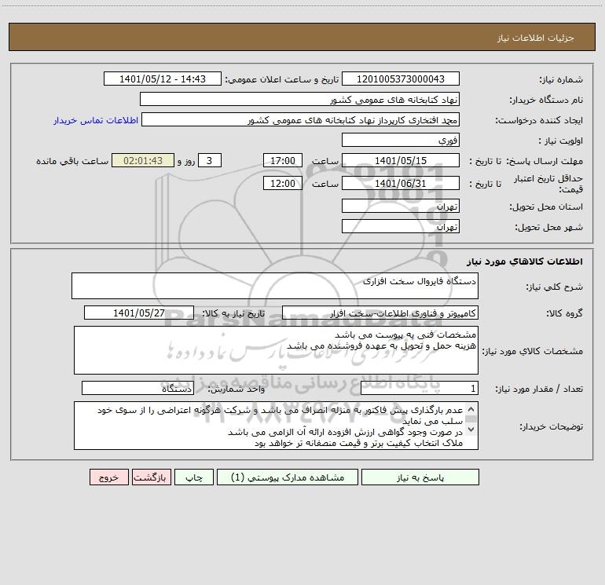This screenshot has width=605, height=585.
Task: Click the priority field فوري
Action: 401,140
